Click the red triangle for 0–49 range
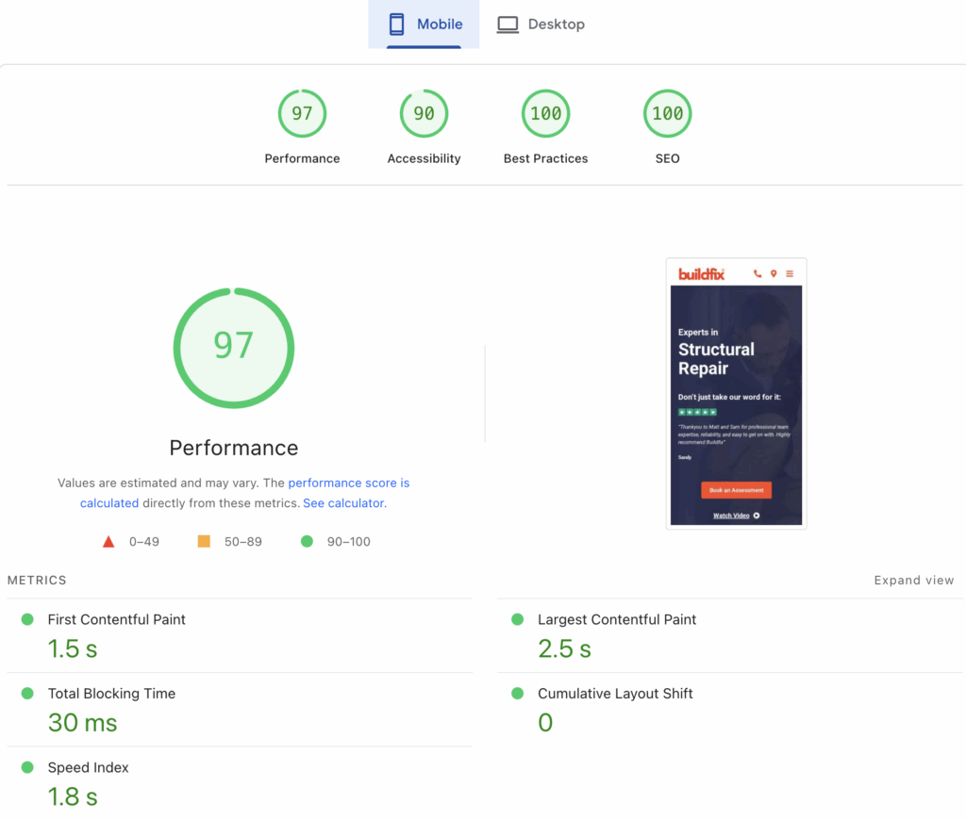This screenshot has width=966, height=820. [108, 541]
